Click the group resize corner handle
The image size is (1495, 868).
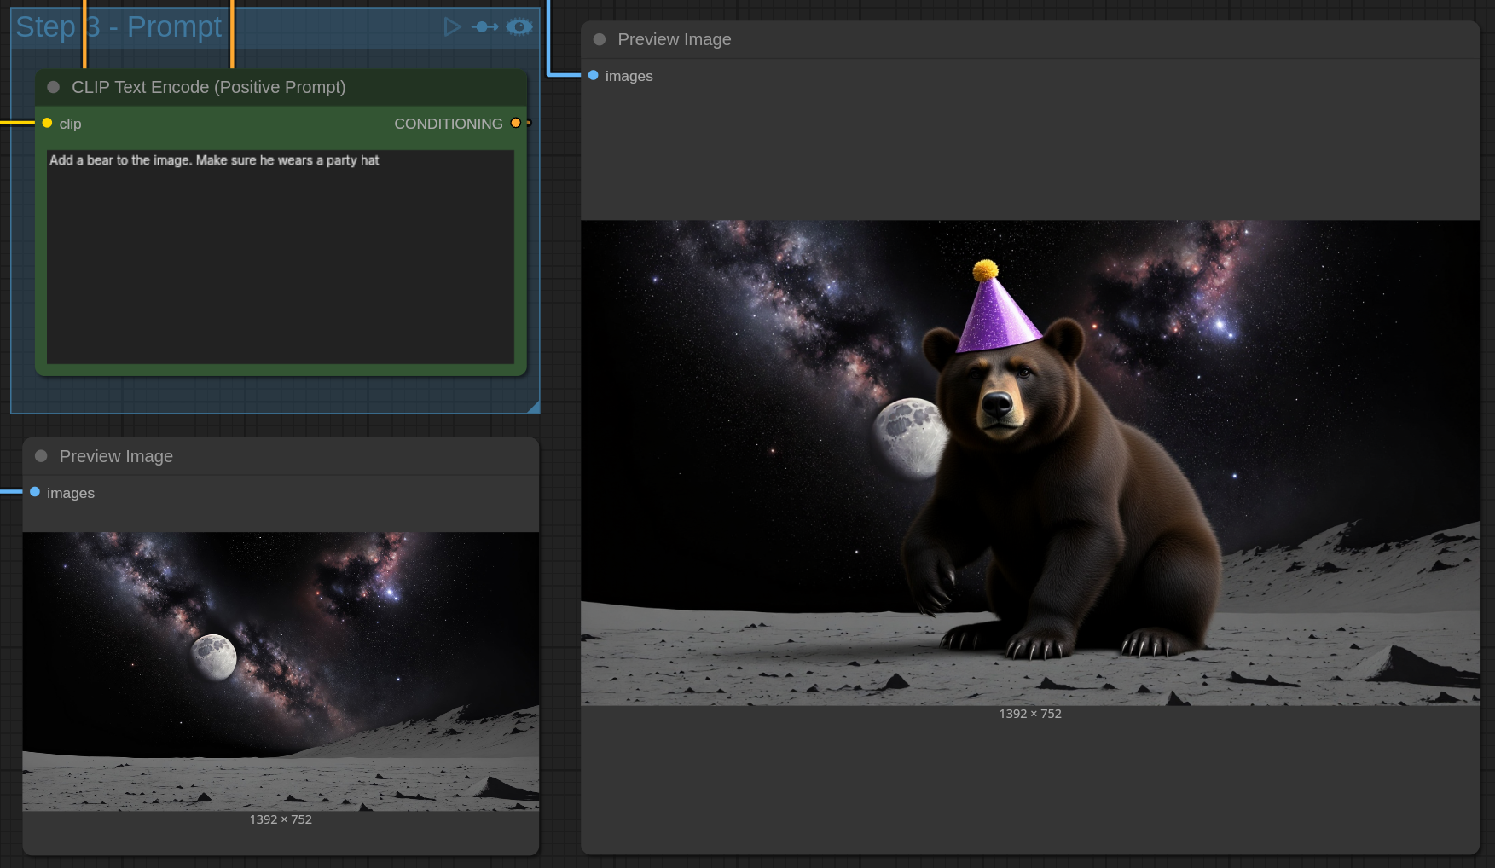tap(534, 408)
